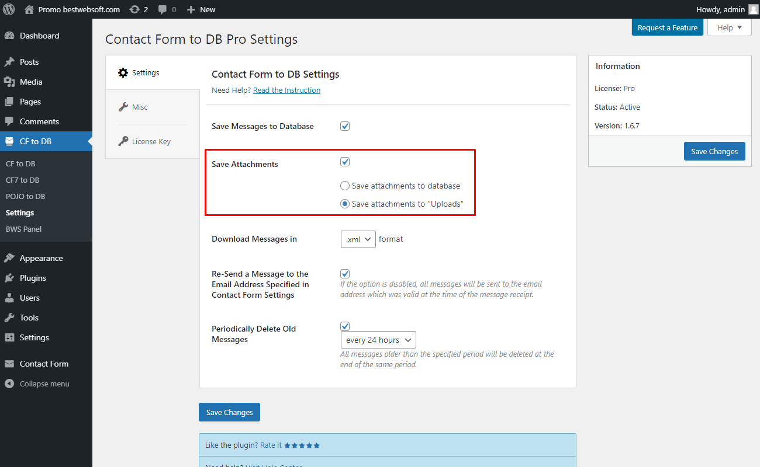Click the Dashboard gauge icon
Screen dimensions: 760x467
9,36
